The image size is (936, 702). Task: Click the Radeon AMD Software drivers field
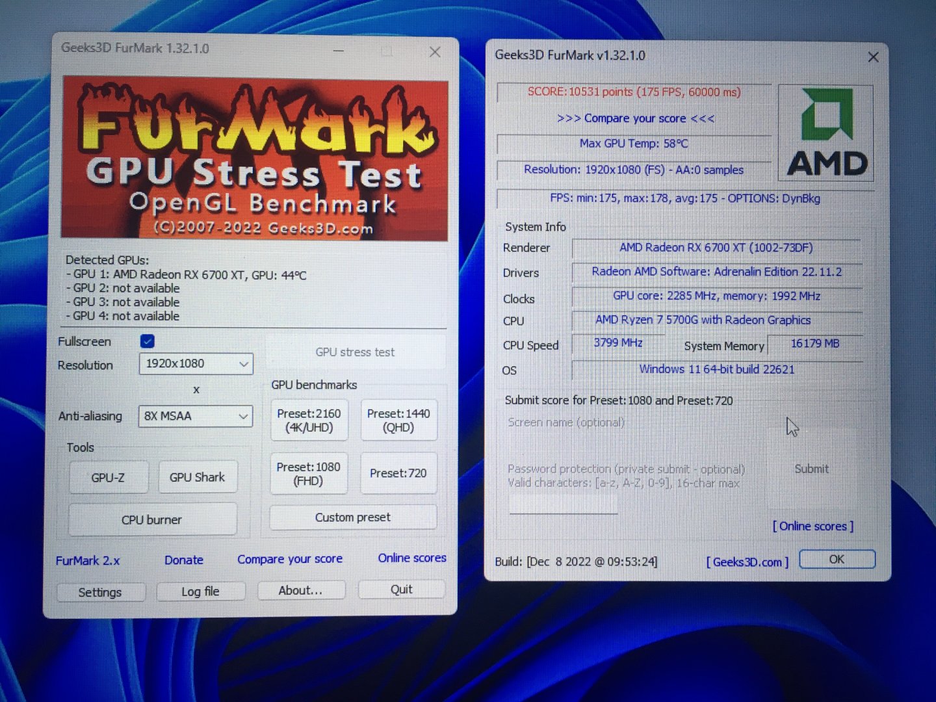(716, 272)
